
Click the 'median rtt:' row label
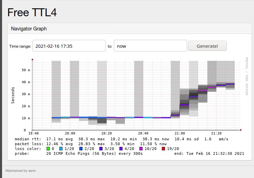pyautogui.click(x=28, y=139)
